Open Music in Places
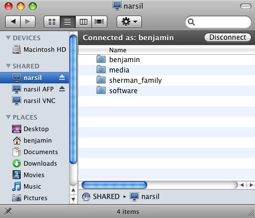The height and width of the screenshot is (218, 255). (x=34, y=186)
